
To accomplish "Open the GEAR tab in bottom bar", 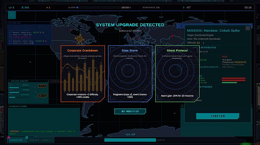I will point(47,140).
